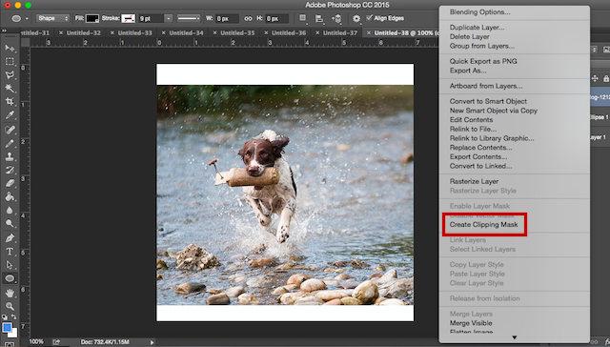The image size is (610, 347).
Task: Select the Dodge tool
Action: [x=10, y=223]
